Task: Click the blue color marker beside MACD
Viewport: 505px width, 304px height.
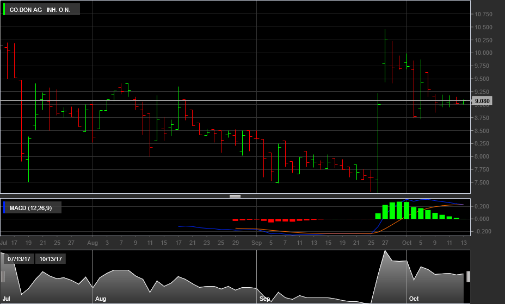Action: tap(4, 207)
